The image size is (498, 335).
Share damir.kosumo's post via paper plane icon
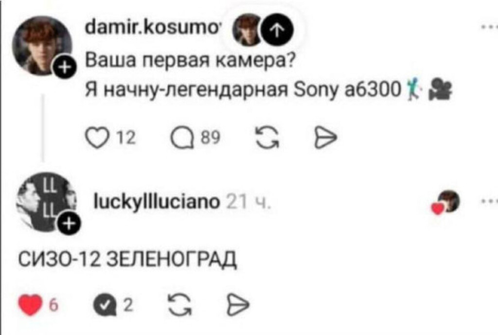325,139
